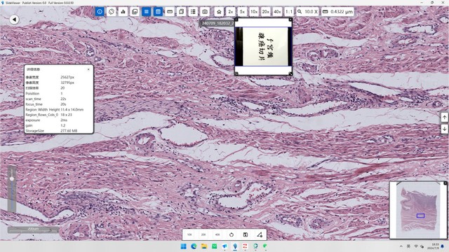Set magnification to 20x
Image resolution: width=449 pixels, height=252 pixels.
265,12
